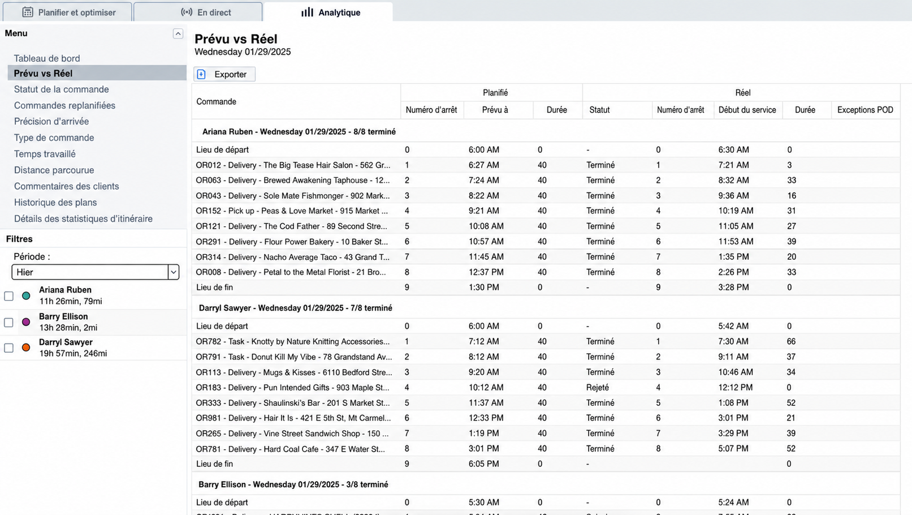Screen dimensions: 912x515
Task: Click the Terminé status for order OR781
Action: coord(600,449)
